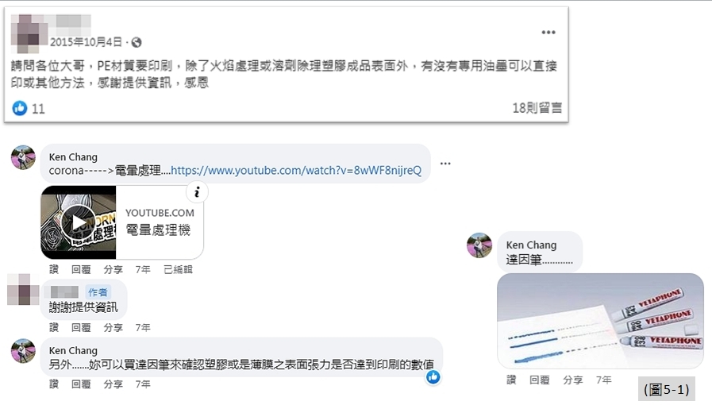Screen dimensions: 712x405
Task: Share the 達因筆 surface tension comment
Action: 113,384
